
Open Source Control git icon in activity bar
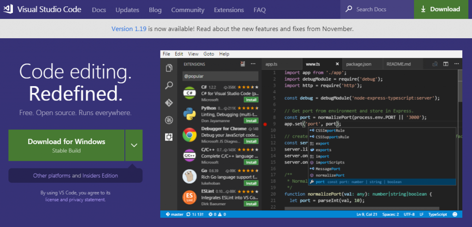tap(169, 103)
